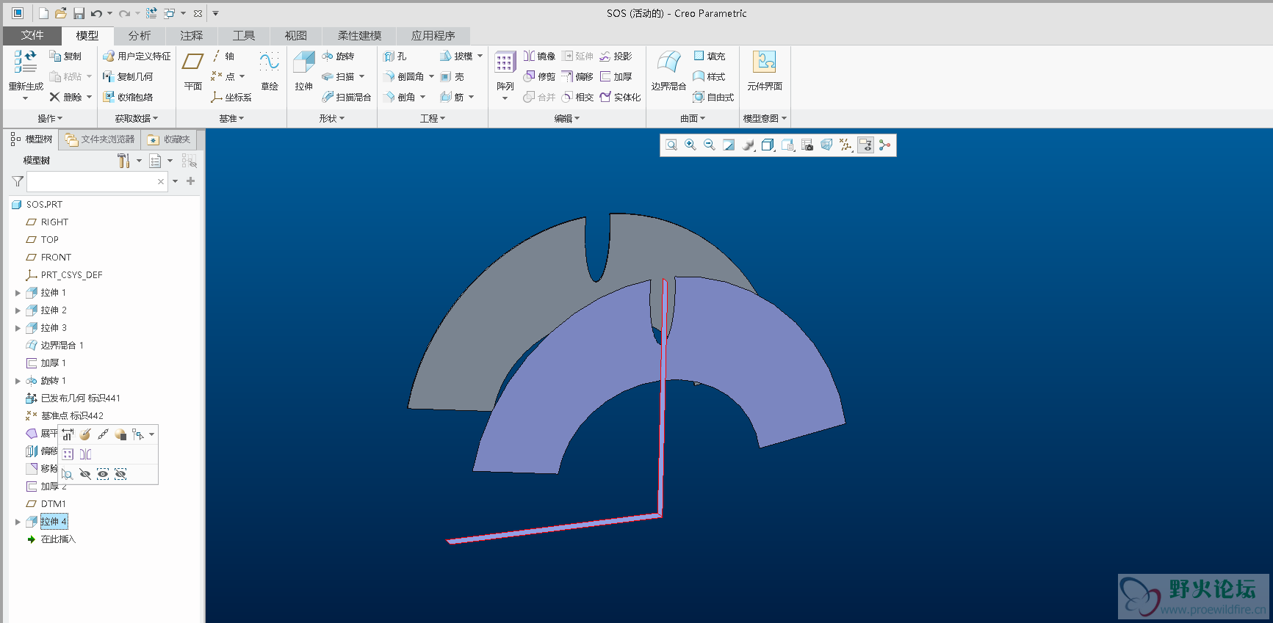The image size is (1273, 623).
Task: Click the 复制几何 button
Action: [x=128, y=76]
